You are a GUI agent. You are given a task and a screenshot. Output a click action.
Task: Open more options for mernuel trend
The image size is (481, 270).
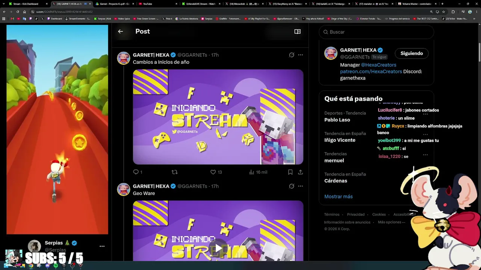pyautogui.click(x=425, y=154)
